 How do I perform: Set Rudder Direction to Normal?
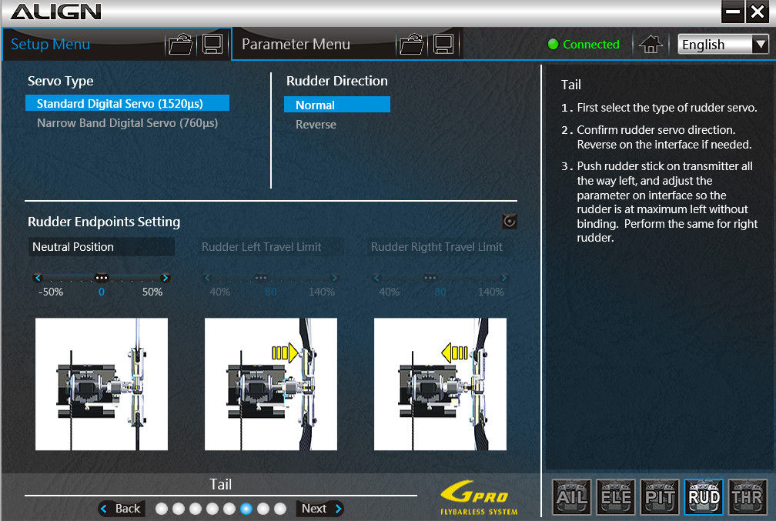[337, 105]
